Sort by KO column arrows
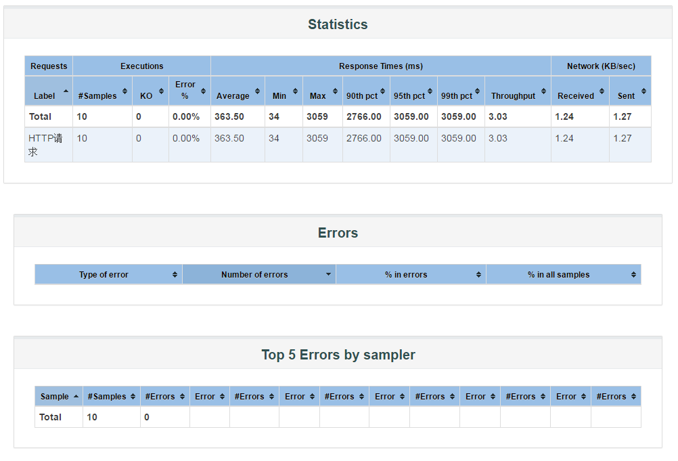678x461 pixels. 161,91
